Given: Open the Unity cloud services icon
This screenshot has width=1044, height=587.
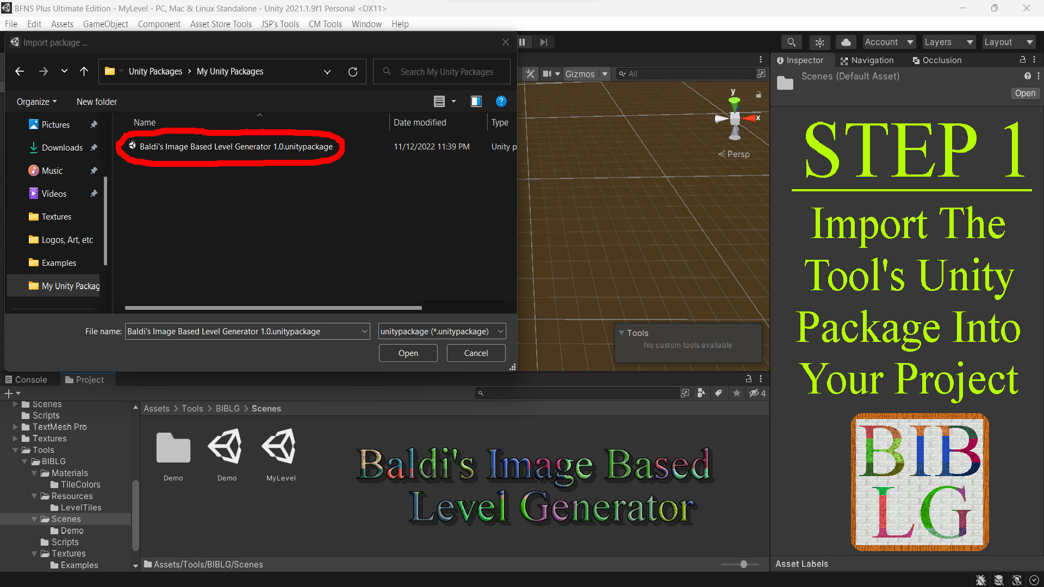Looking at the screenshot, I should pyautogui.click(x=846, y=42).
